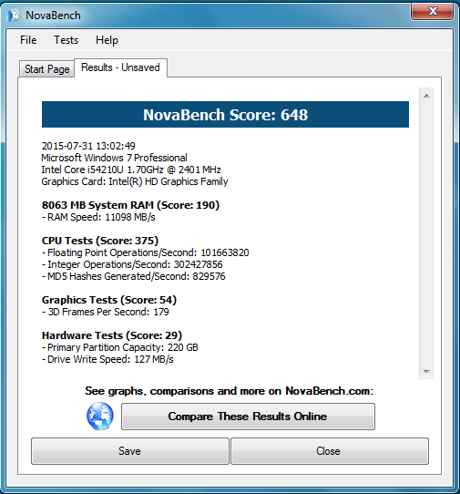460x494 pixels.
Task: Click Compare These Results Online button
Action: [248, 417]
